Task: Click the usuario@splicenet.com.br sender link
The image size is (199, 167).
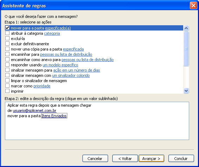Action: click(x=34, y=111)
